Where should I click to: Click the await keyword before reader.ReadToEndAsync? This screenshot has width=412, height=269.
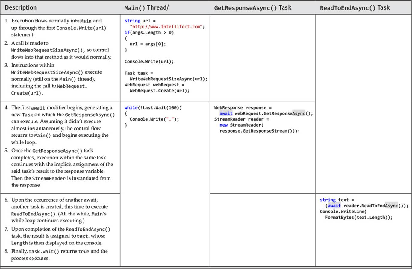pos(334,206)
